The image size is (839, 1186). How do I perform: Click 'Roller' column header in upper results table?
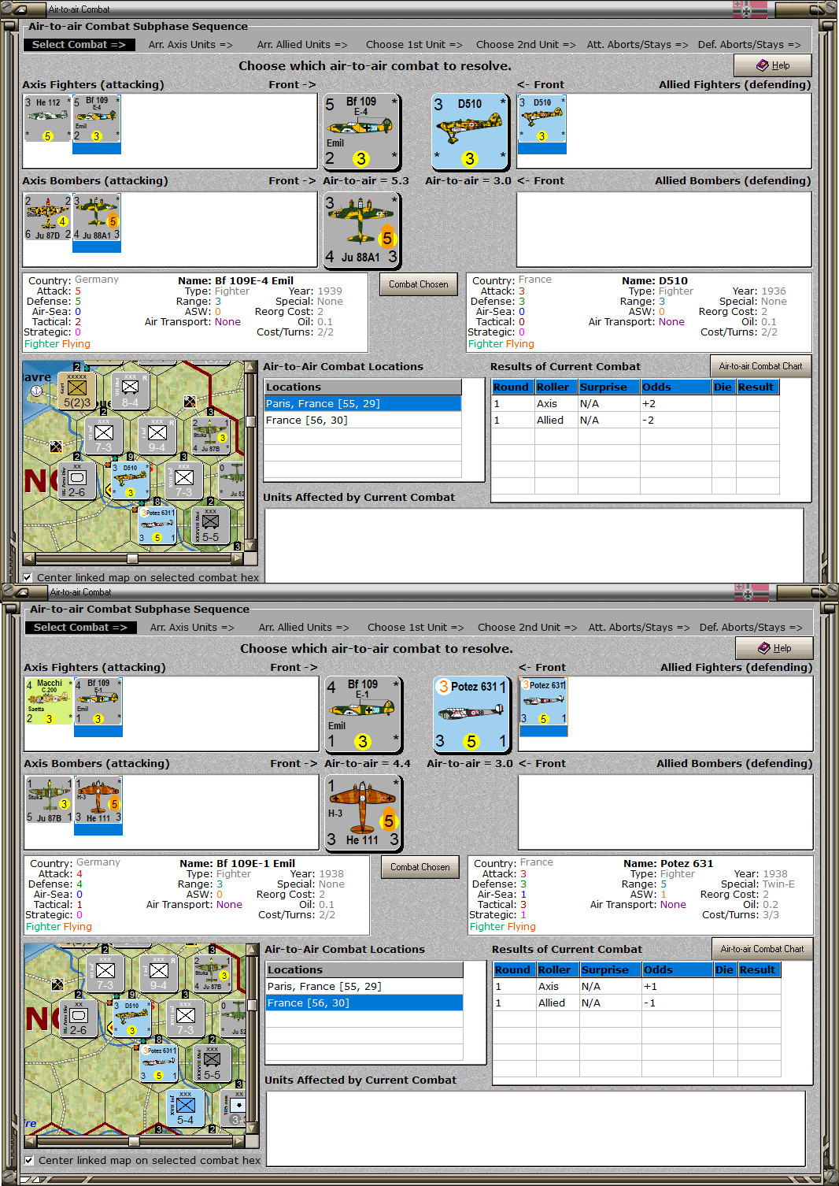pyautogui.click(x=556, y=387)
